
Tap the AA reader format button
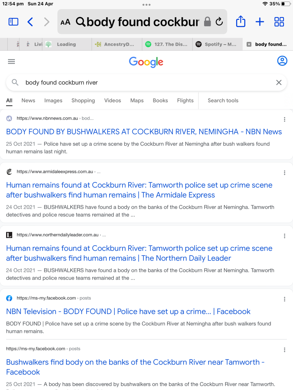click(x=65, y=22)
